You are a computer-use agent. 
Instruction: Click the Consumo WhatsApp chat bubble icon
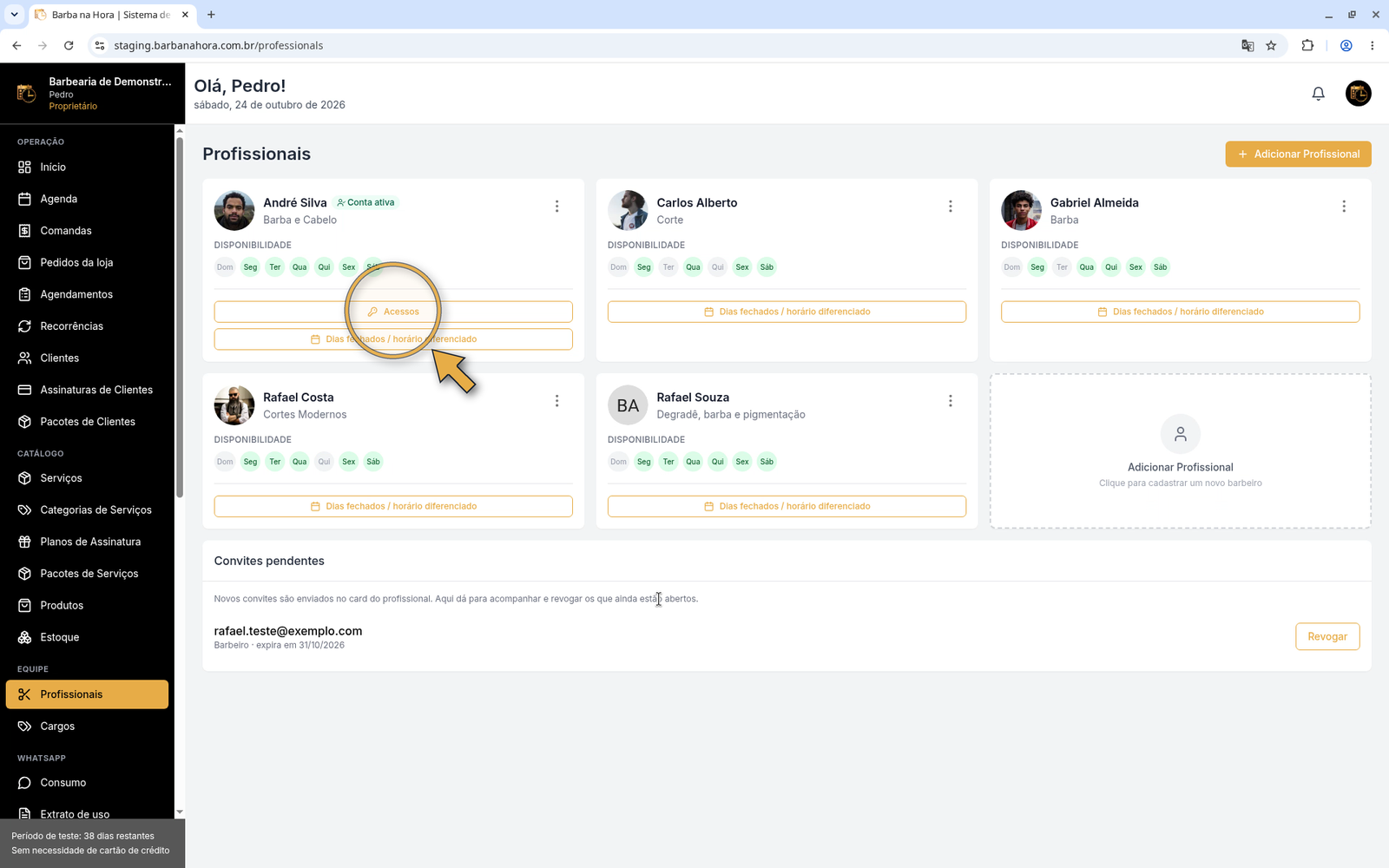coord(24,783)
